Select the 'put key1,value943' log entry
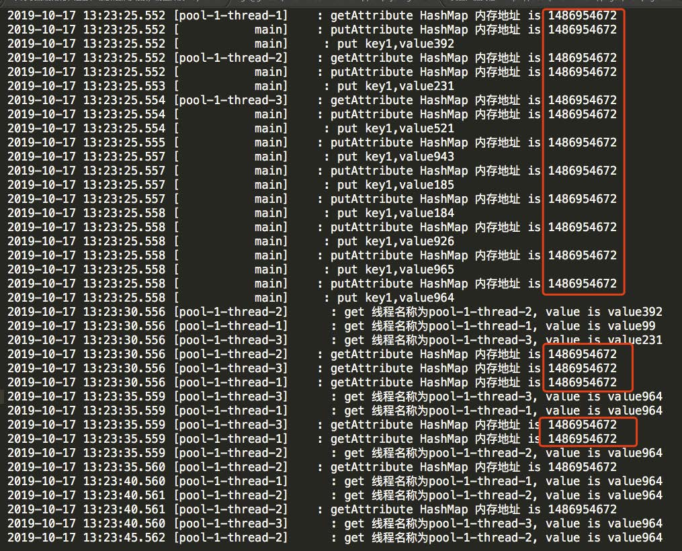 [x=395, y=157]
